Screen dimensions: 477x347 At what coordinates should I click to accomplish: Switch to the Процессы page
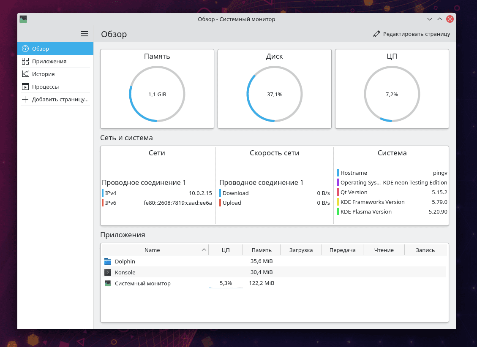point(45,87)
